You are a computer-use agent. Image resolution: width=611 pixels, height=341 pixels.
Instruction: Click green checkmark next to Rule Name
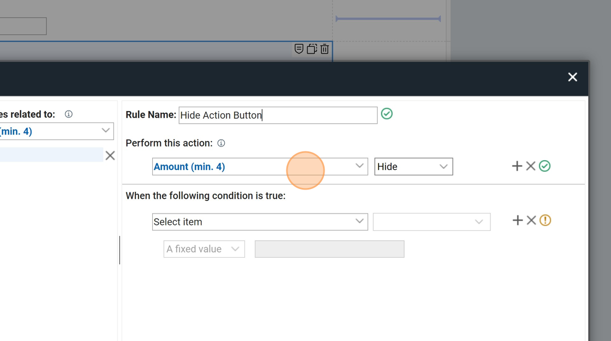387,114
